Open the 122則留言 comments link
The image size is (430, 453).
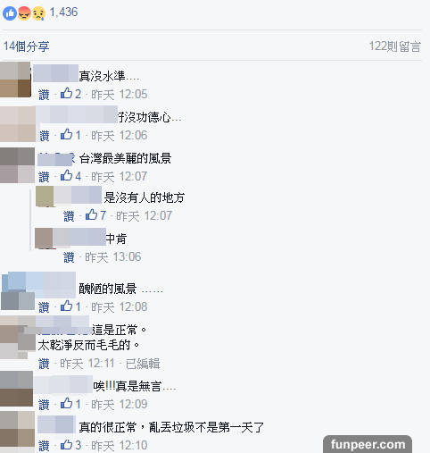point(395,46)
